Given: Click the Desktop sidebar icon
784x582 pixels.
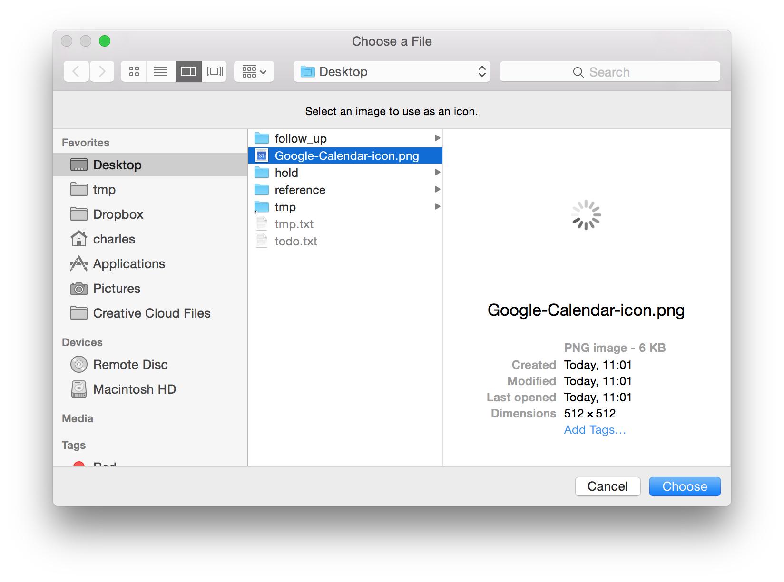Looking at the screenshot, I should [x=79, y=165].
